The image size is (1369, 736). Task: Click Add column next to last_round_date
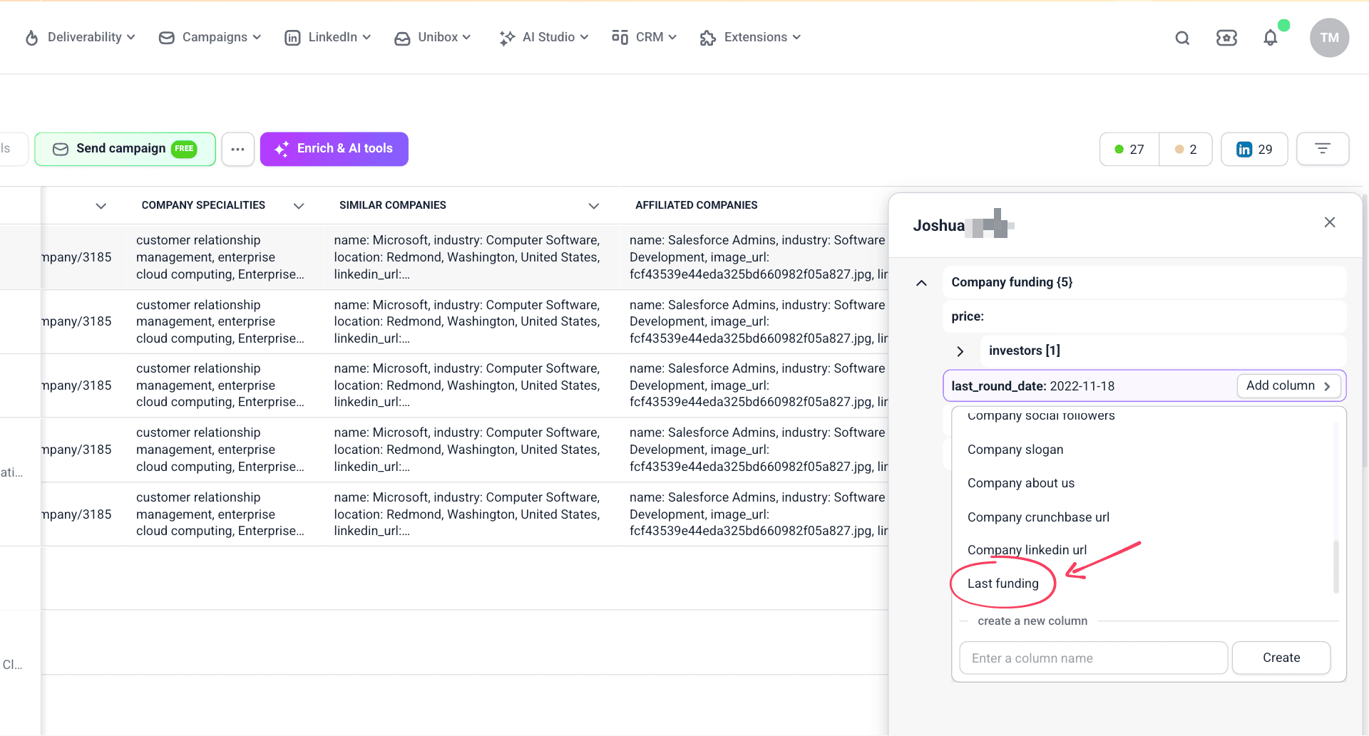click(x=1288, y=386)
